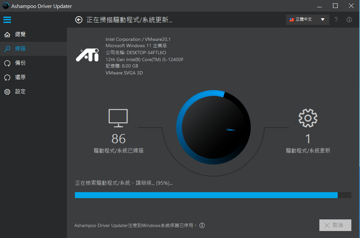
Task: Click the 95% retrieval status text
Action: 124,183
